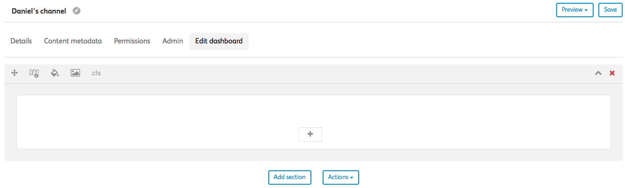625x188 pixels.
Task: Click the pencil icon beside Daniel's channel
Action: point(77,11)
